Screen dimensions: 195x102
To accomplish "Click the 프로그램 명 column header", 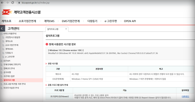I will (x=59, y=90).
